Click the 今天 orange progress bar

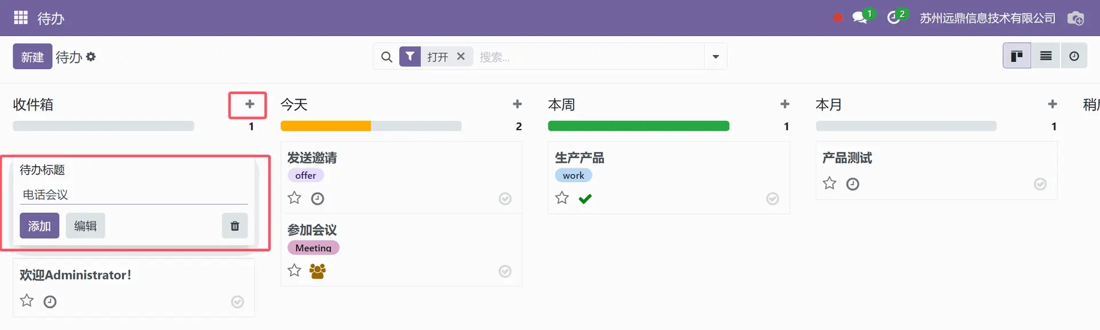coord(325,126)
